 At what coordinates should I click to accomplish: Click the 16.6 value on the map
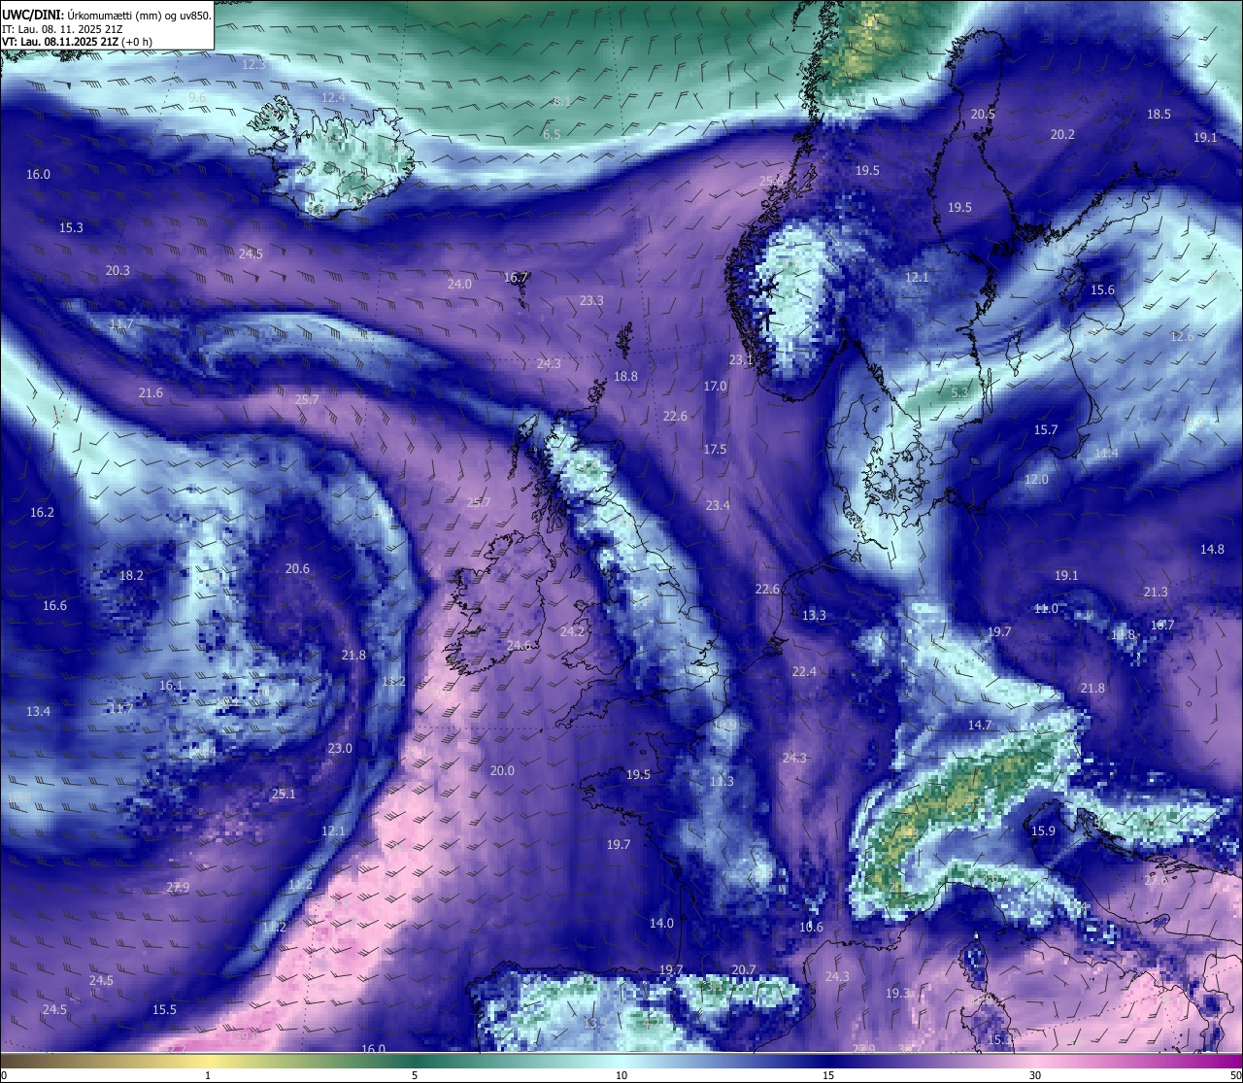point(54,606)
